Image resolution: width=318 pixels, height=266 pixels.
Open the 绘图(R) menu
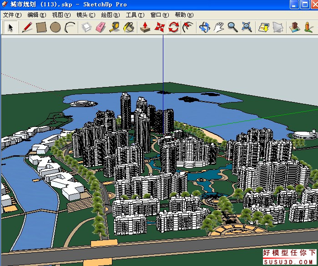111,15
